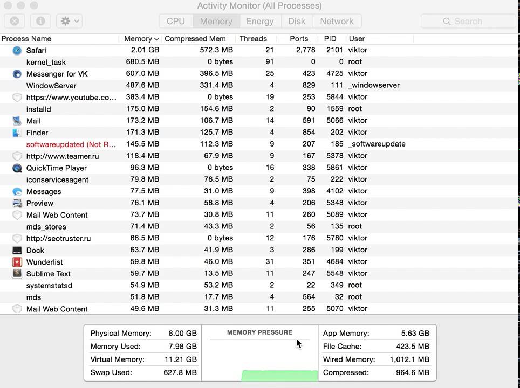This screenshot has height=388, width=520.
Task: Select the installd process row
Action: (x=259, y=109)
